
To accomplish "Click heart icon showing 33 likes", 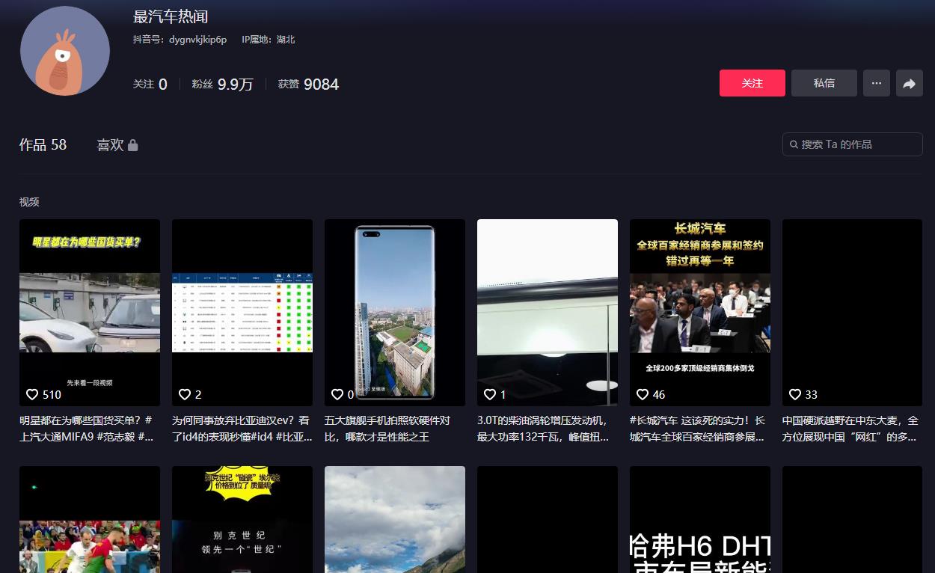I will point(795,394).
